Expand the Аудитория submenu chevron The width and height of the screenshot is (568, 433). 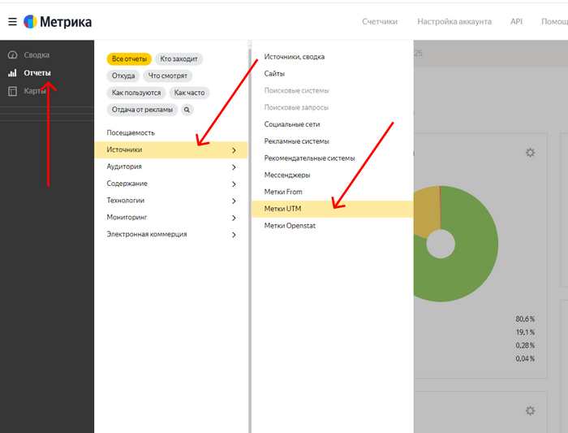234,167
